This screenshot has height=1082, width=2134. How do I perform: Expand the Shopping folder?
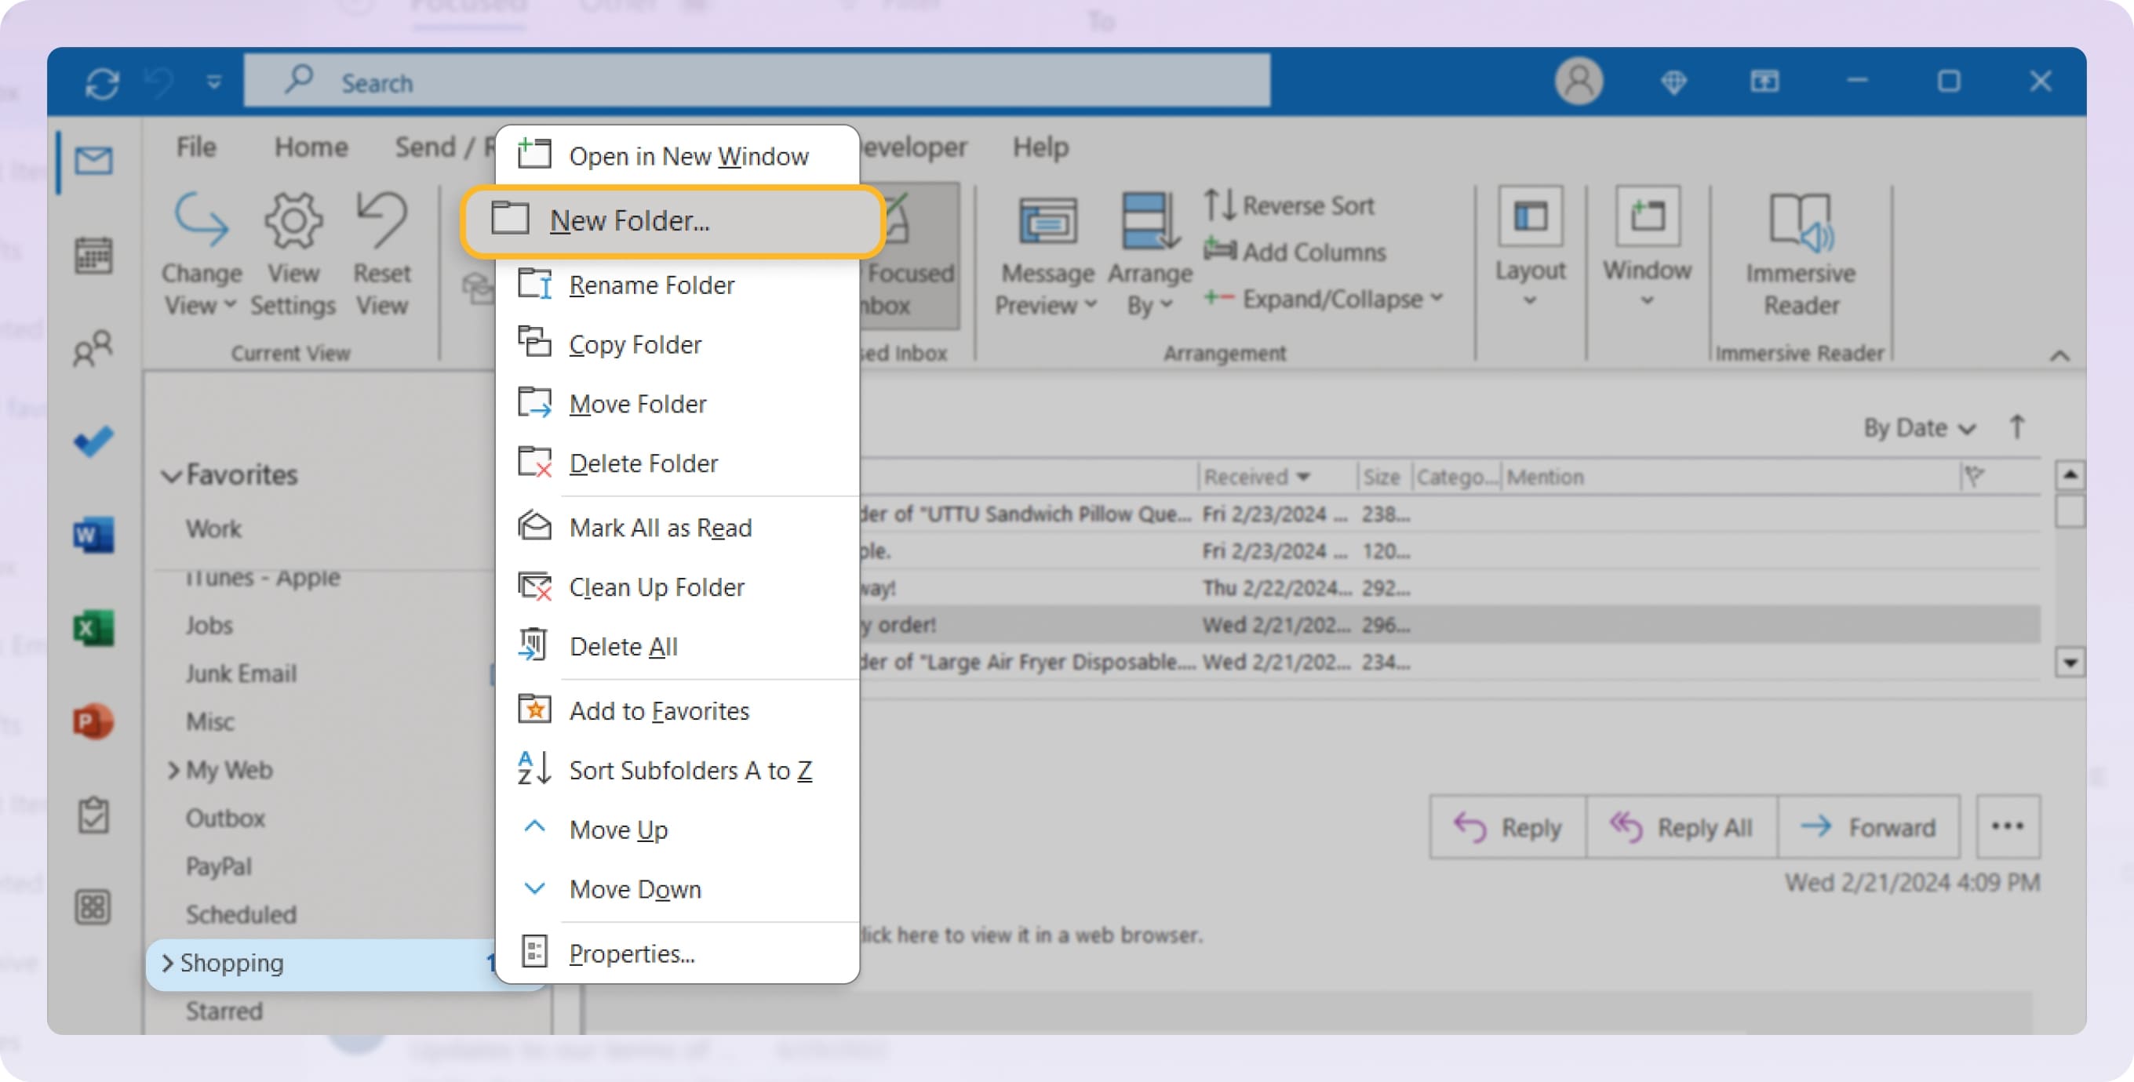(x=168, y=963)
